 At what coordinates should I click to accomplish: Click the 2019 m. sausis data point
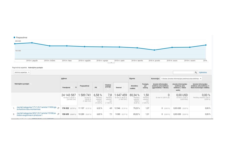172,47
